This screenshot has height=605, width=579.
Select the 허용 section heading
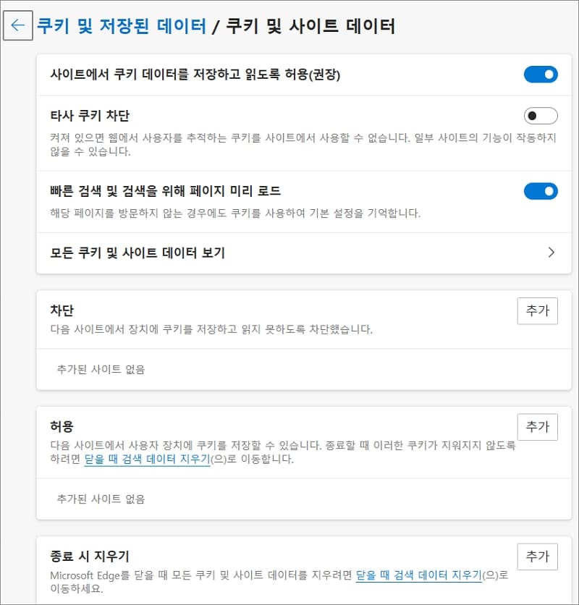pyautogui.click(x=62, y=426)
